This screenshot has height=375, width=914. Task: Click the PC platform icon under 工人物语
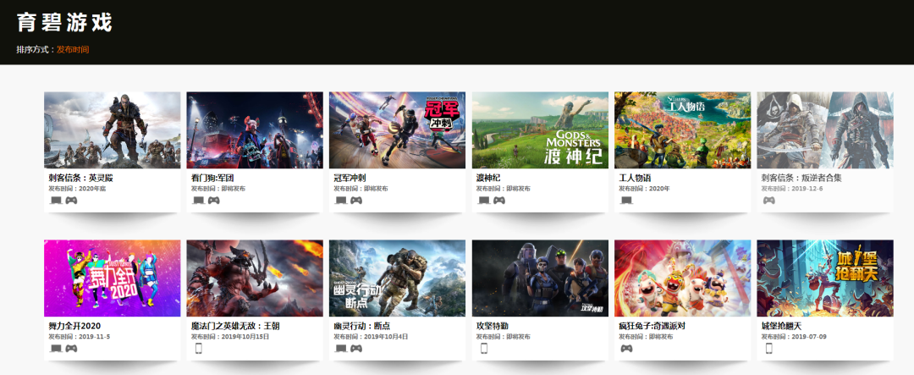(x=626, y=201)
